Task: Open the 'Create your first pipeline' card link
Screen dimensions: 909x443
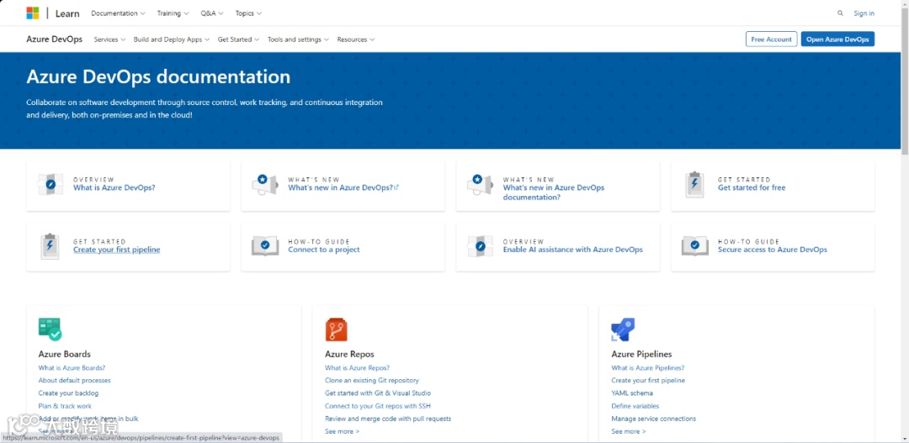Action: 116,250
